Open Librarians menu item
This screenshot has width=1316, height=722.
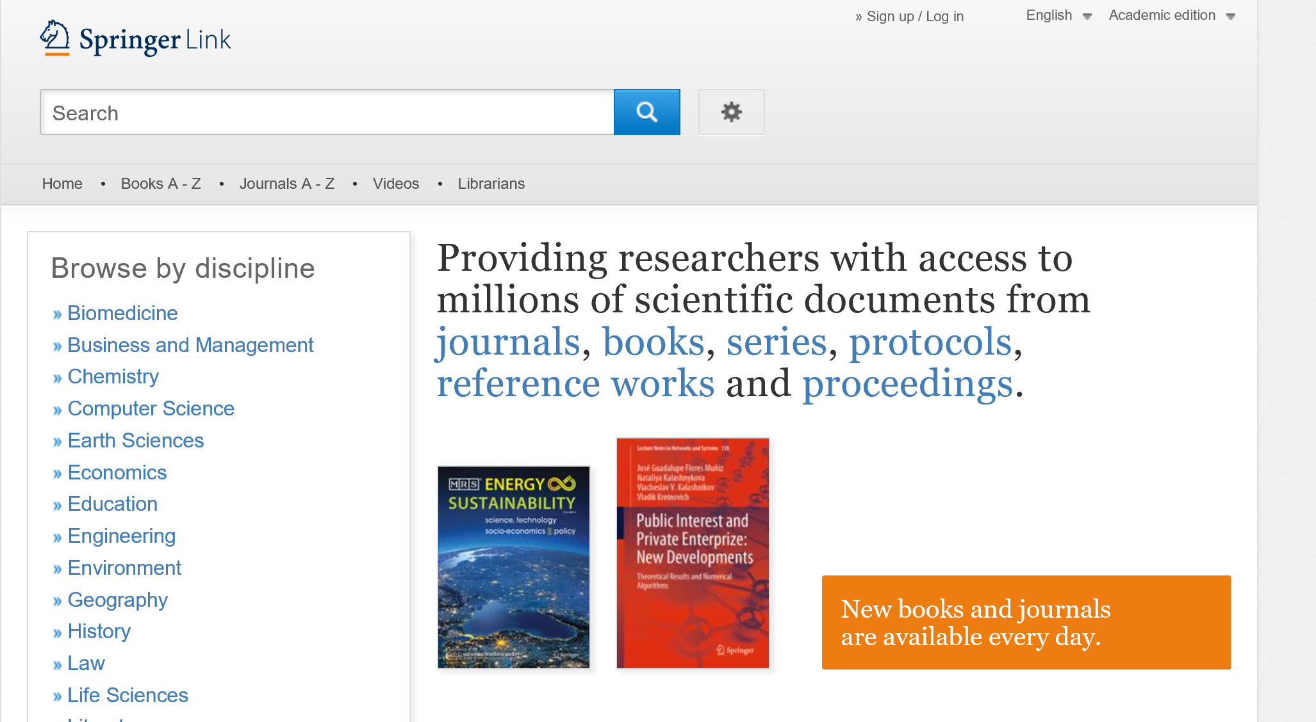click(x=491, y=184)
